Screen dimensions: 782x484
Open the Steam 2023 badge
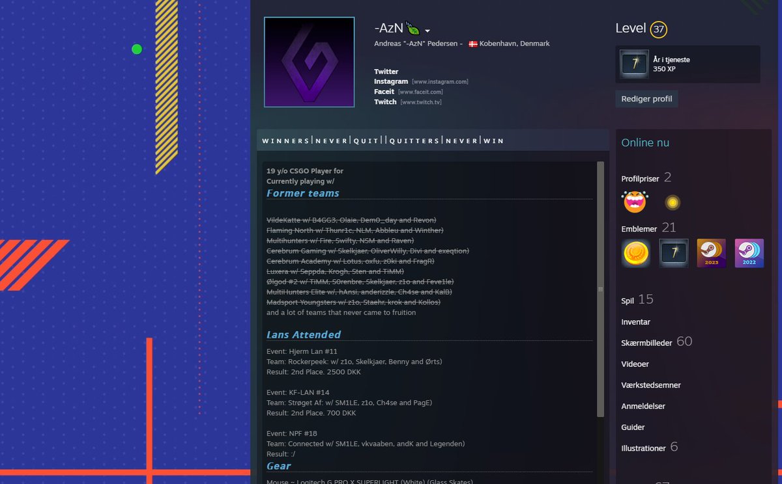click(712, 254)
